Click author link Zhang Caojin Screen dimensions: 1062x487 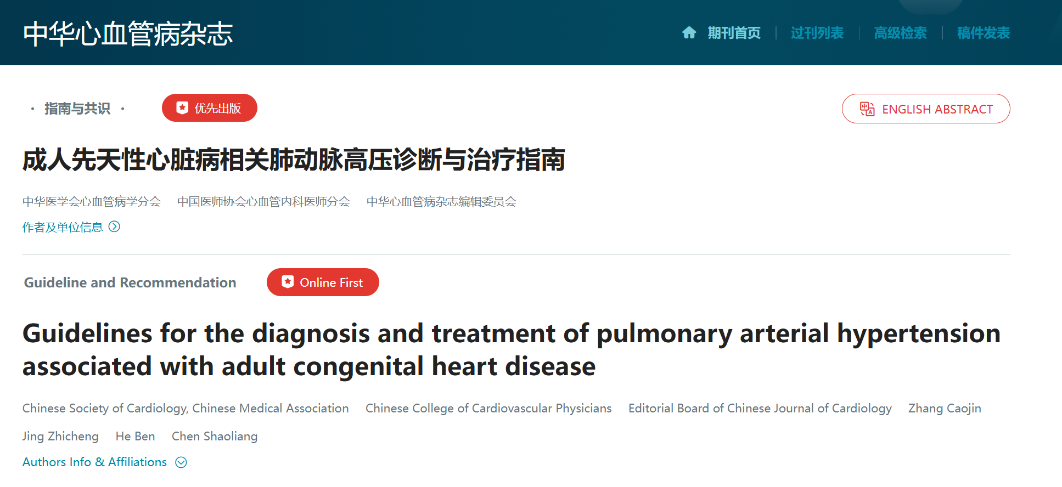pyautogui.click(x=944, y=408)
